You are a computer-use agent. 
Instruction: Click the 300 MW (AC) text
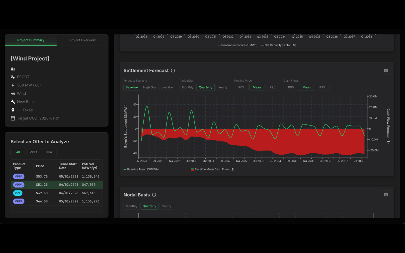click(29, 85)
